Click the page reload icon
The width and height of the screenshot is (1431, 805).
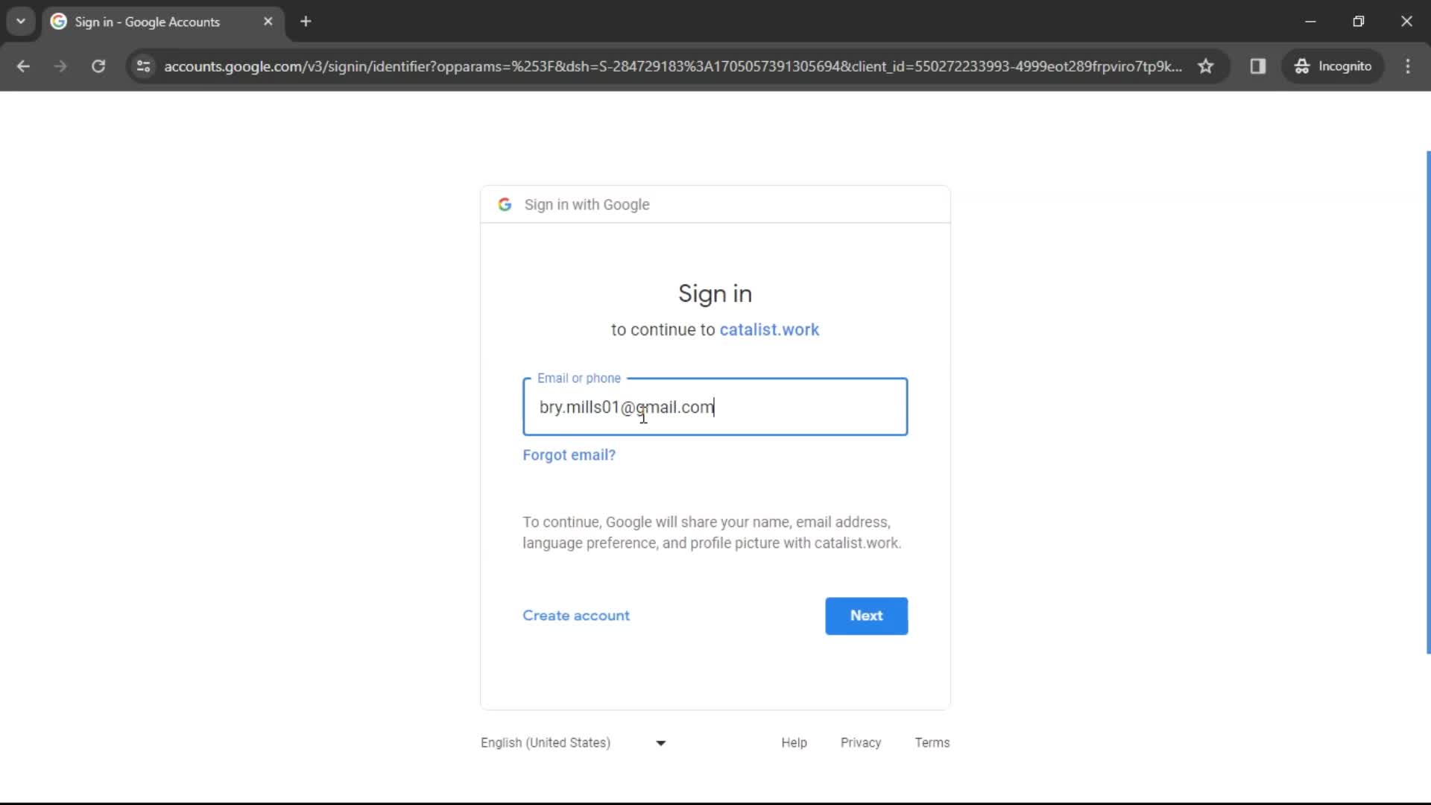coord(98,67)
